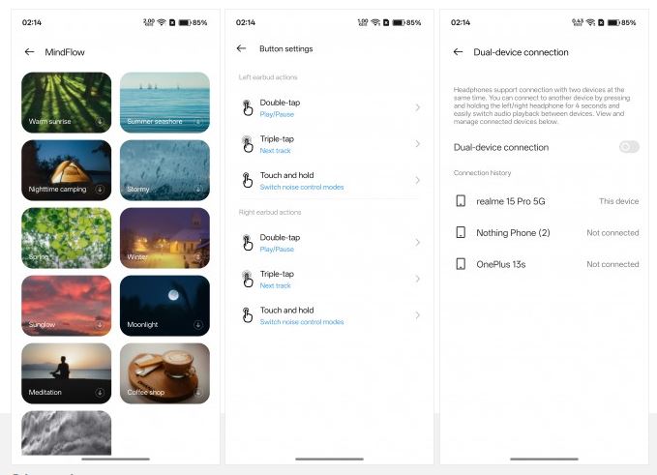Viewport: 657px width, 475px height.
Task: Enable the Dual-device connection switch
Action: point(629,147)
